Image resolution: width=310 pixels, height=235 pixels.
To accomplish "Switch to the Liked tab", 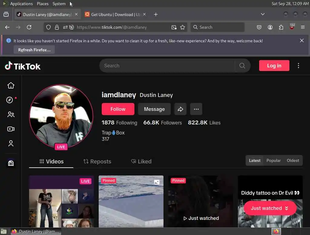I will 141,161.
